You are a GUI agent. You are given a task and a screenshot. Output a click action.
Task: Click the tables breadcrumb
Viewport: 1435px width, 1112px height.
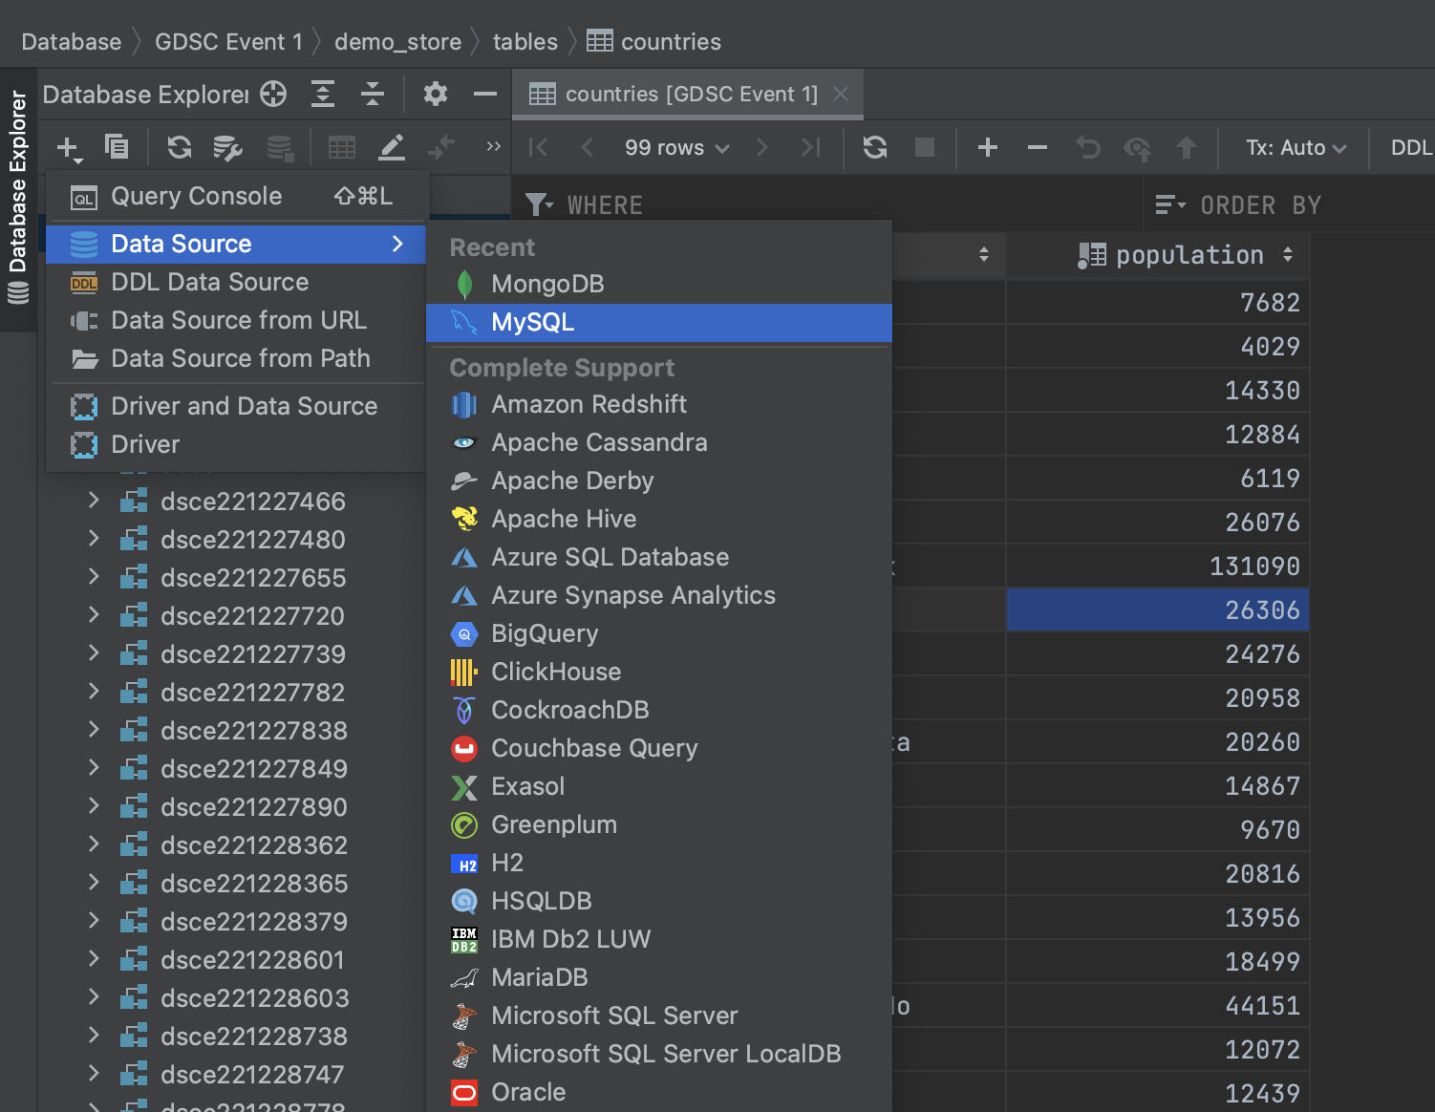point(525,42)
